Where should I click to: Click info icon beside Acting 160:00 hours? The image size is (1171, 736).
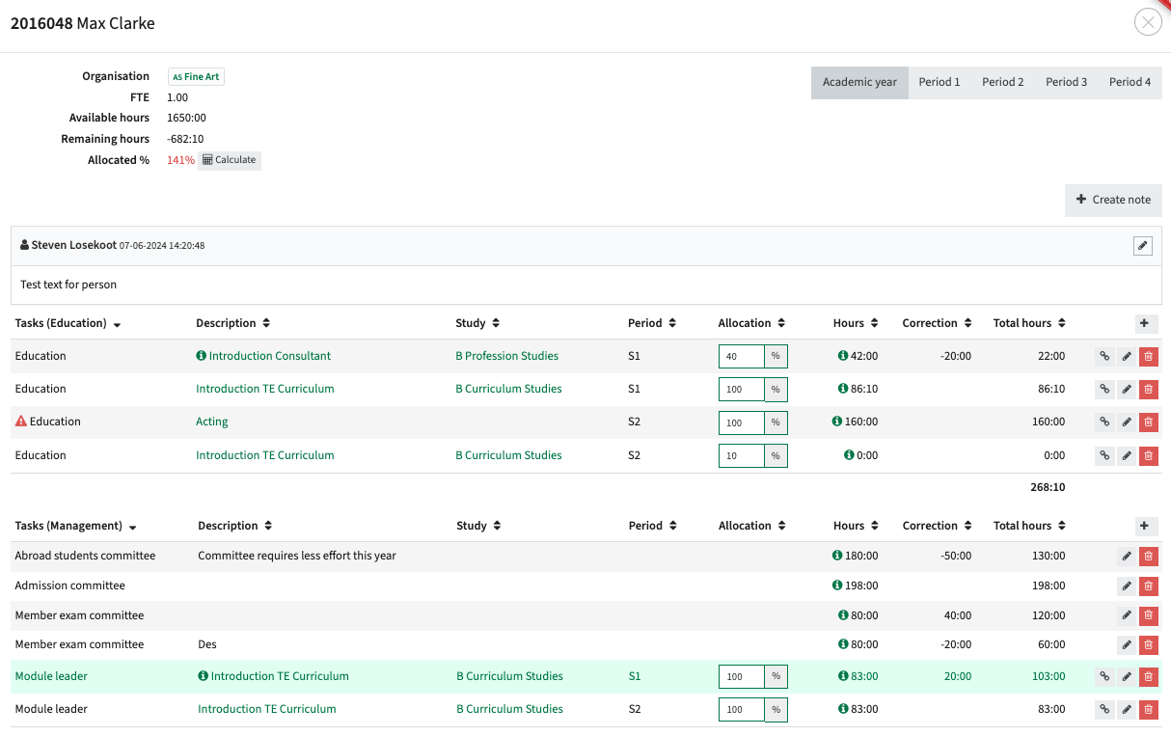pos(836,422)
